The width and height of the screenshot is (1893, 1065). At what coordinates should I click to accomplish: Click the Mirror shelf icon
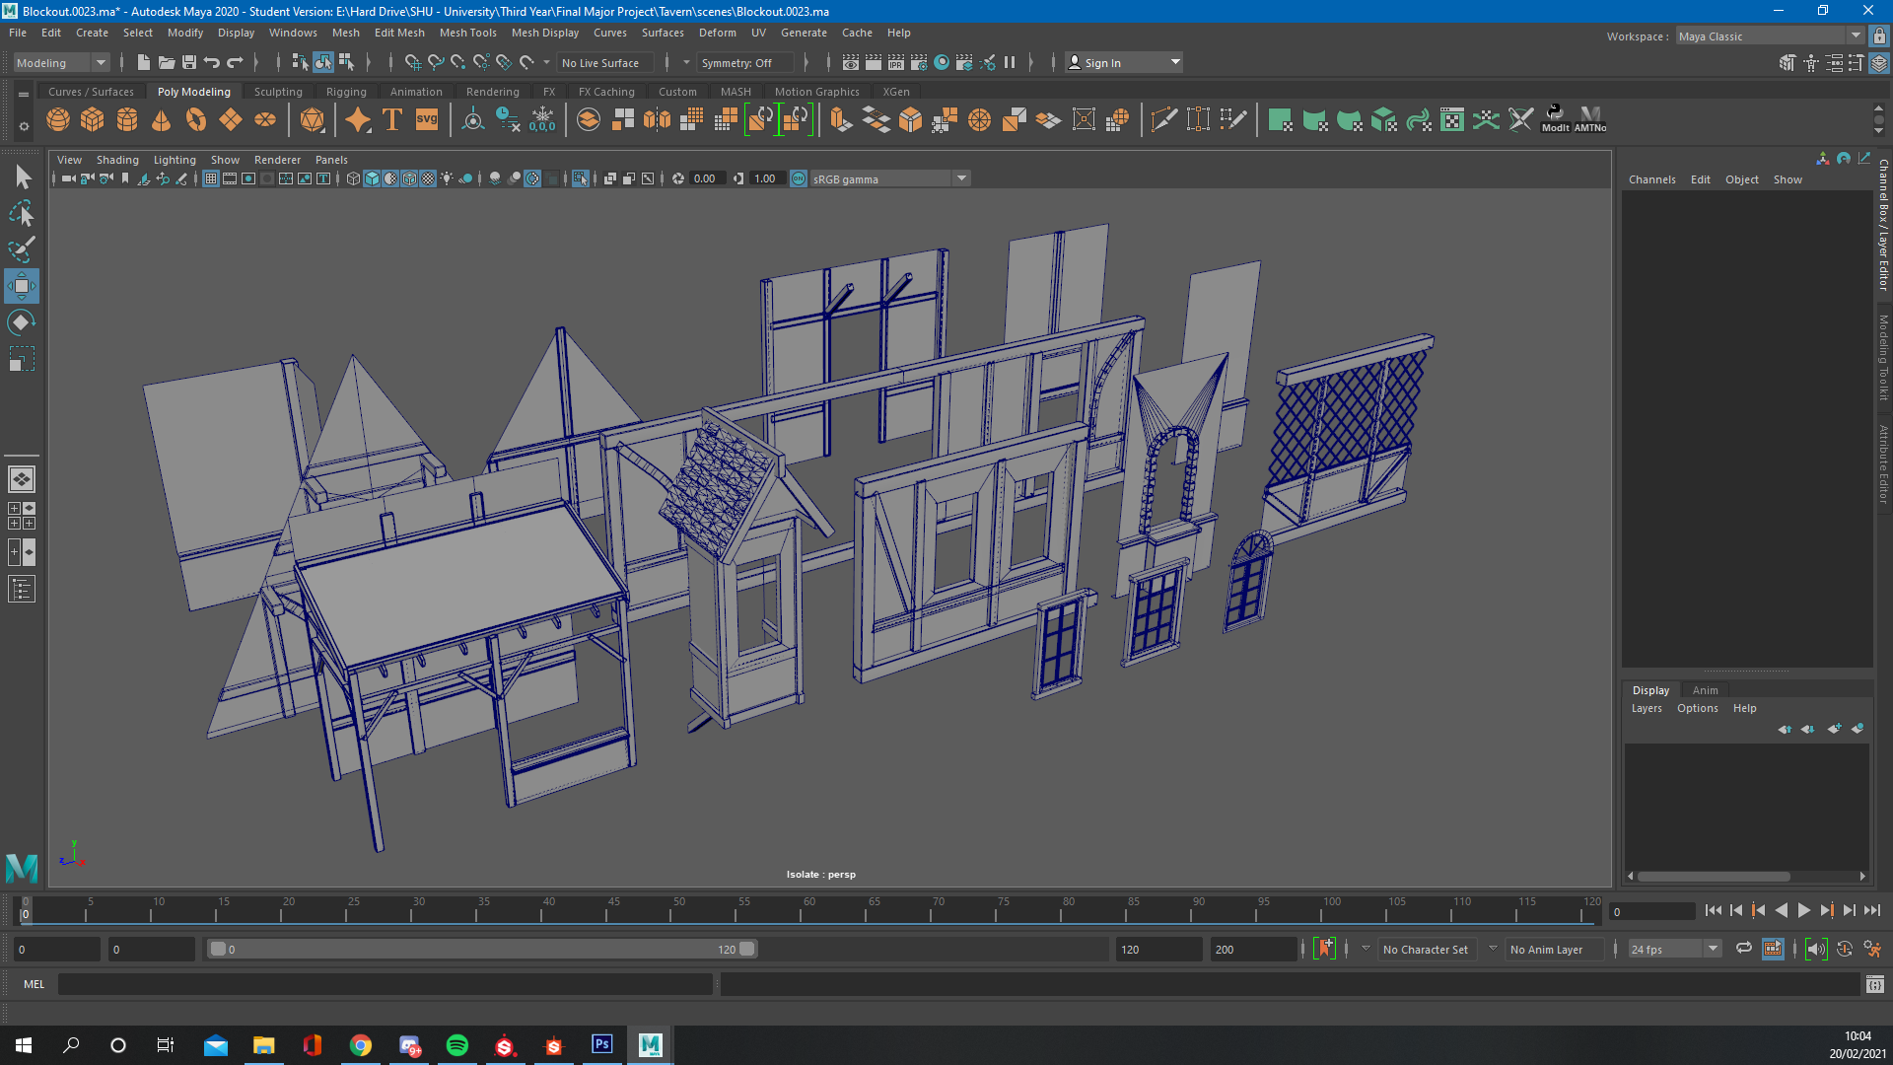[x=657, y=120]
